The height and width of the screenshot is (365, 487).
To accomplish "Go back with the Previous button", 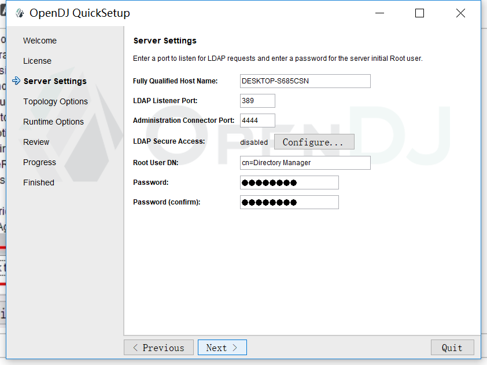I will pyautogui.click(x=158, y=348).
